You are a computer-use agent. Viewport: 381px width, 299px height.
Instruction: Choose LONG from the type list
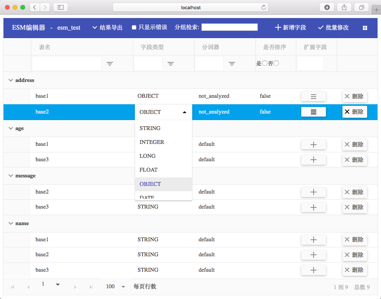click(163, 156)
